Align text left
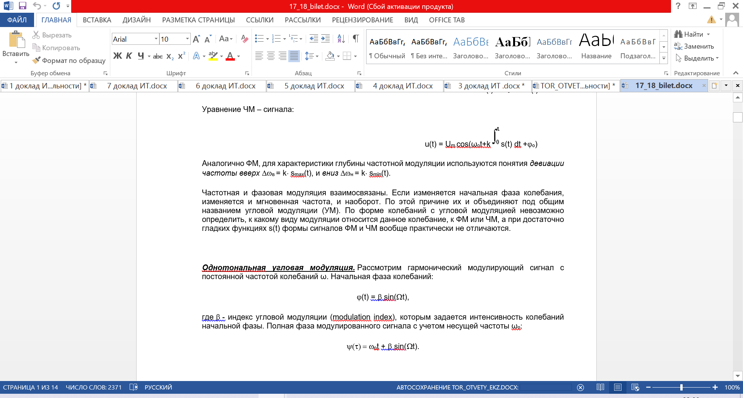743x398 pixels. point(259,56)
